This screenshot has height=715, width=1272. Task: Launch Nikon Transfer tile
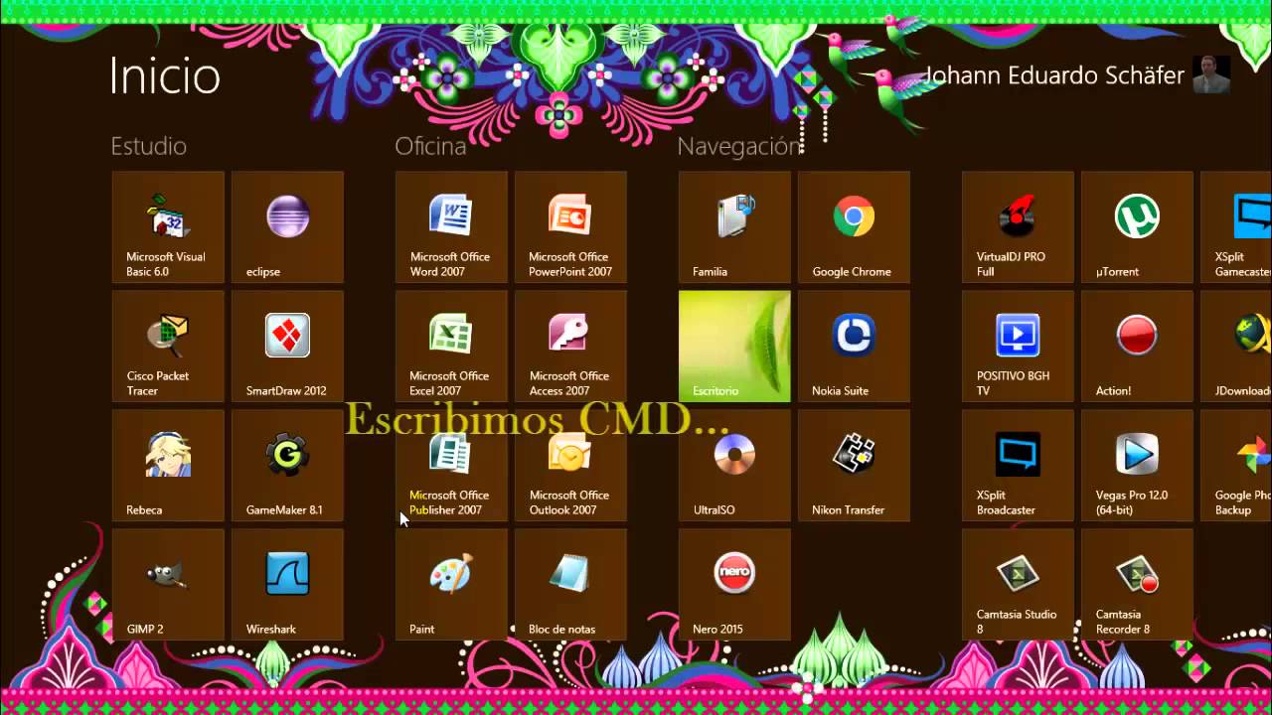[854, 466]
